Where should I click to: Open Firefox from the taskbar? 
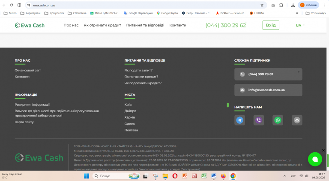click(223, 176)
